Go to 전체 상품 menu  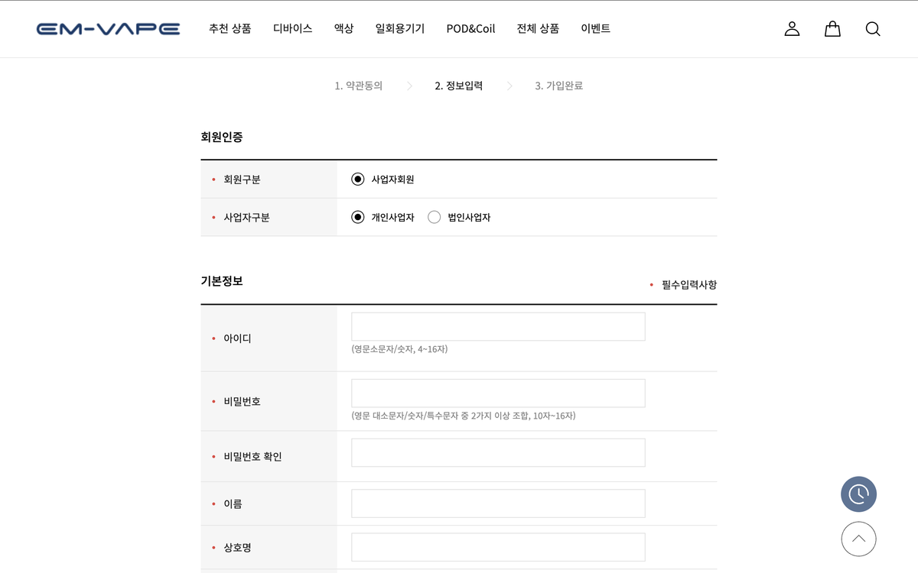[538, 28]
